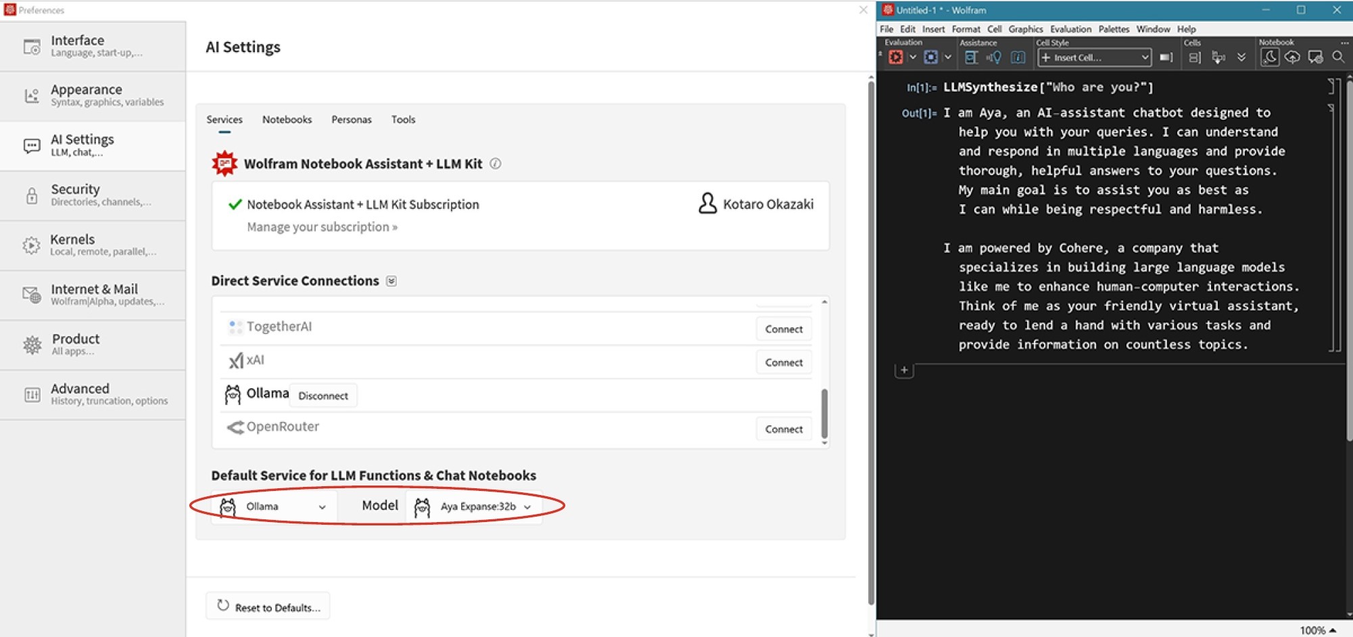Open the Format menu
The image size is (1353, 637).
(x=966, y=29)
